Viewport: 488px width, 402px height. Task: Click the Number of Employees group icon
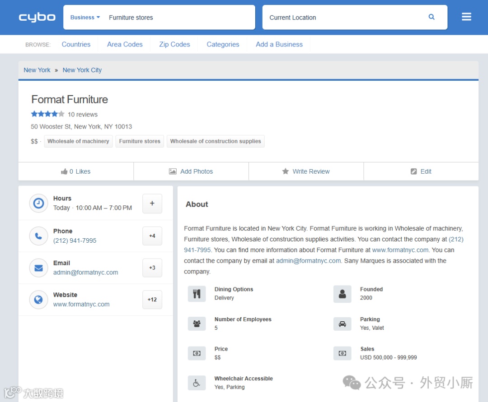click(197, 323)
